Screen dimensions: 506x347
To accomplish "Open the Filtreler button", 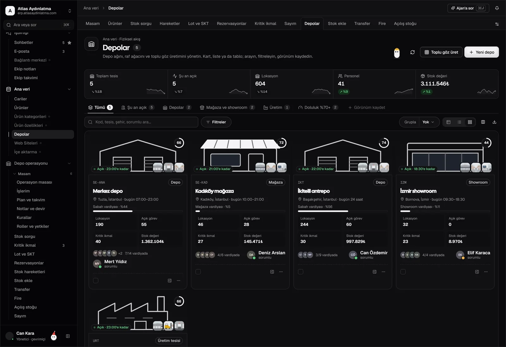I will (x=216, y=122).
